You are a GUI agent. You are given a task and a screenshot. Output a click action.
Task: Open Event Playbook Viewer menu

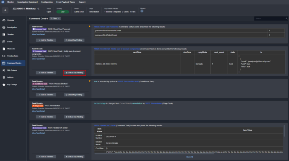[x=65, y=2]
